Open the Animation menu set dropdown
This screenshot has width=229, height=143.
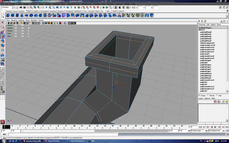point(8,7)
